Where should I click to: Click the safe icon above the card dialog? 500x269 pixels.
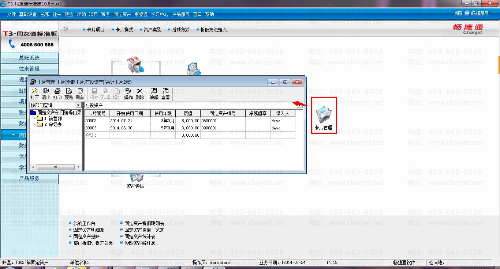(135, 65)
